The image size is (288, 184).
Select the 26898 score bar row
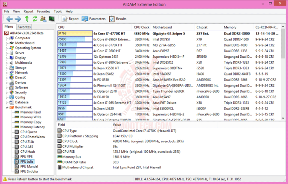click(x=75, y=39)
